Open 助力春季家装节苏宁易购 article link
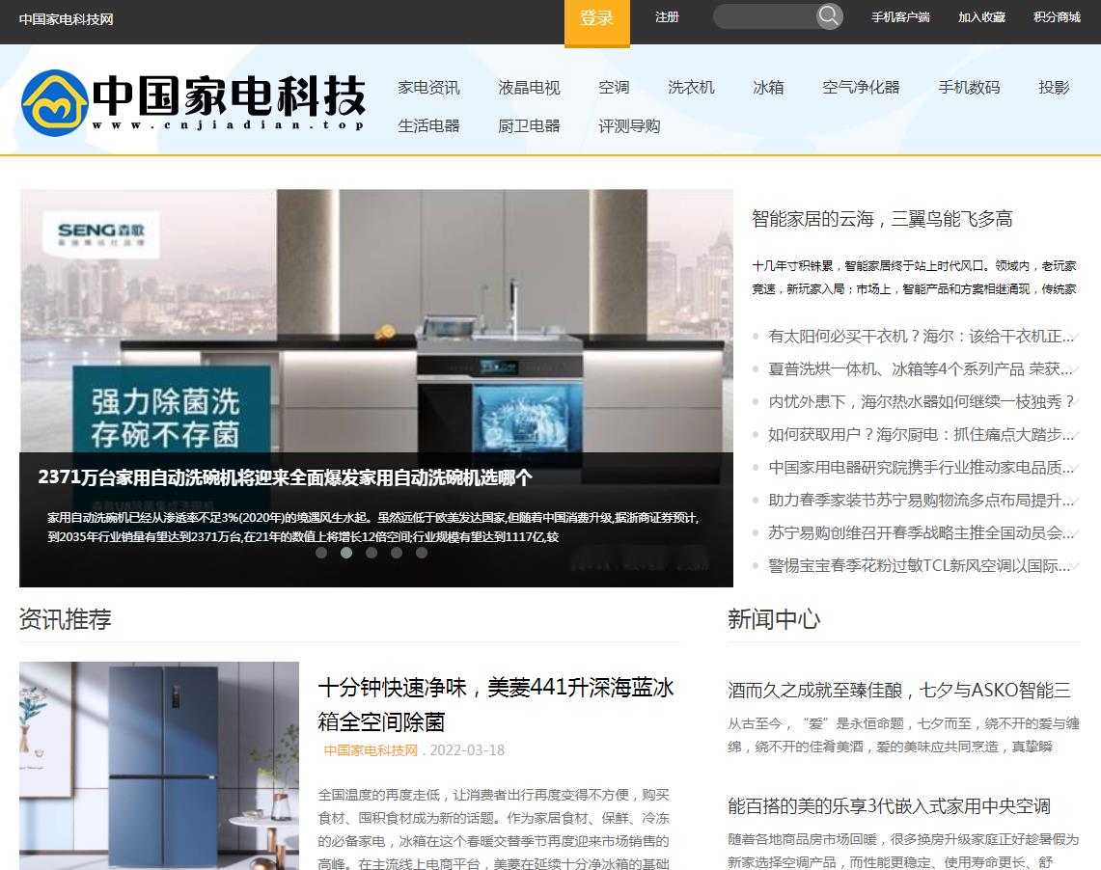The image size is (1101, 870). tap(921, 501)
